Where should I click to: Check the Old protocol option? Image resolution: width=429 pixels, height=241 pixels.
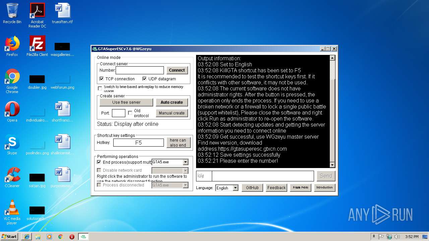(130, 113)
